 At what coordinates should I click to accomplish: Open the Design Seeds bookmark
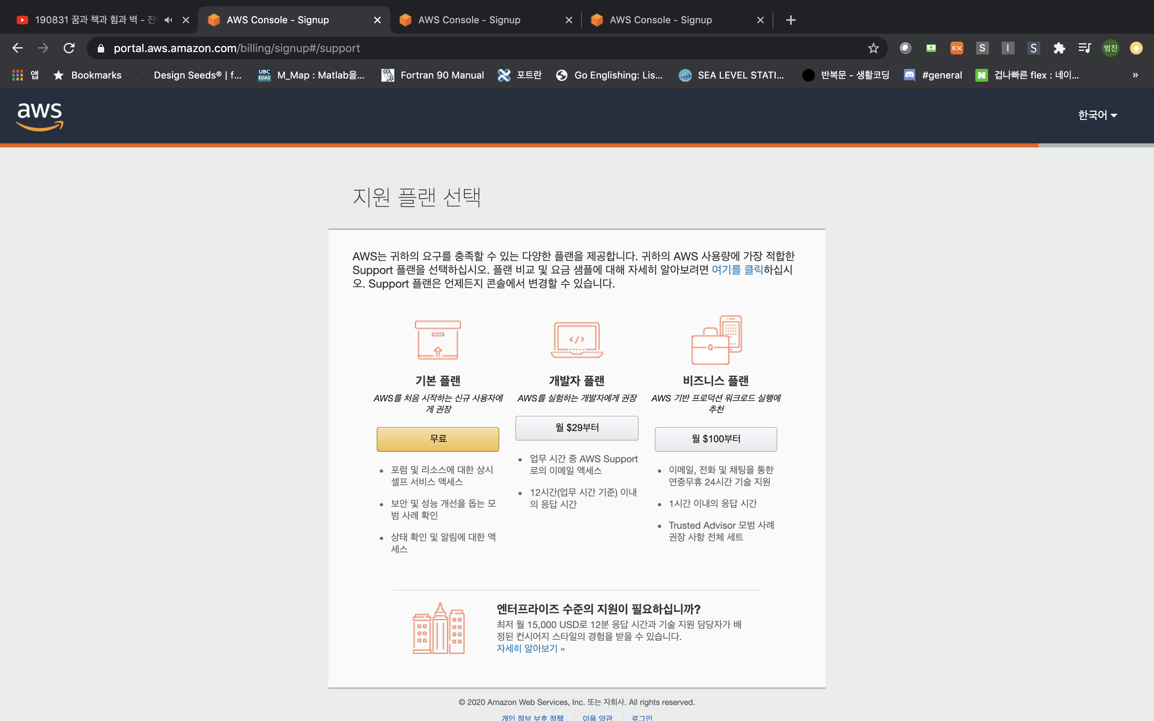tap(188, 75)
